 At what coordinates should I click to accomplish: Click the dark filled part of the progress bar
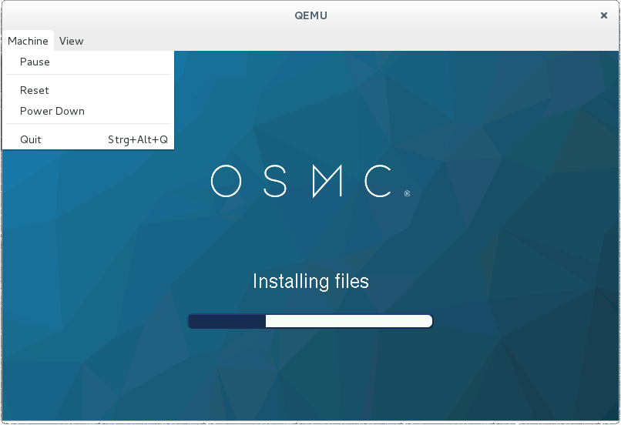[x=227, y=321]
